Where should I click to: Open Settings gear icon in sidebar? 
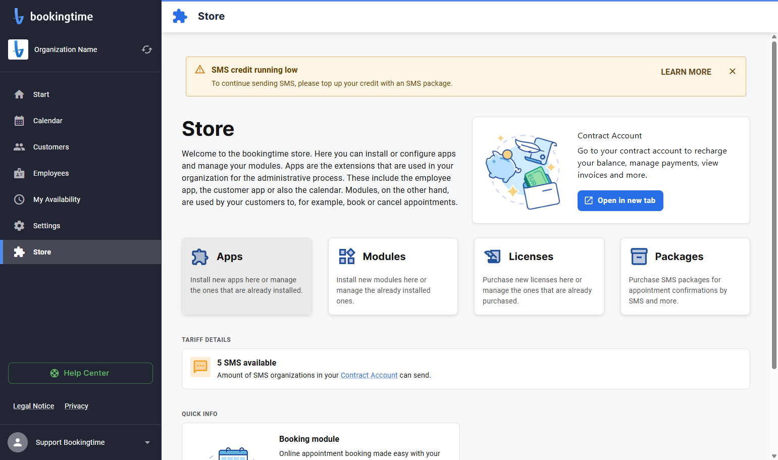point(19,226)
